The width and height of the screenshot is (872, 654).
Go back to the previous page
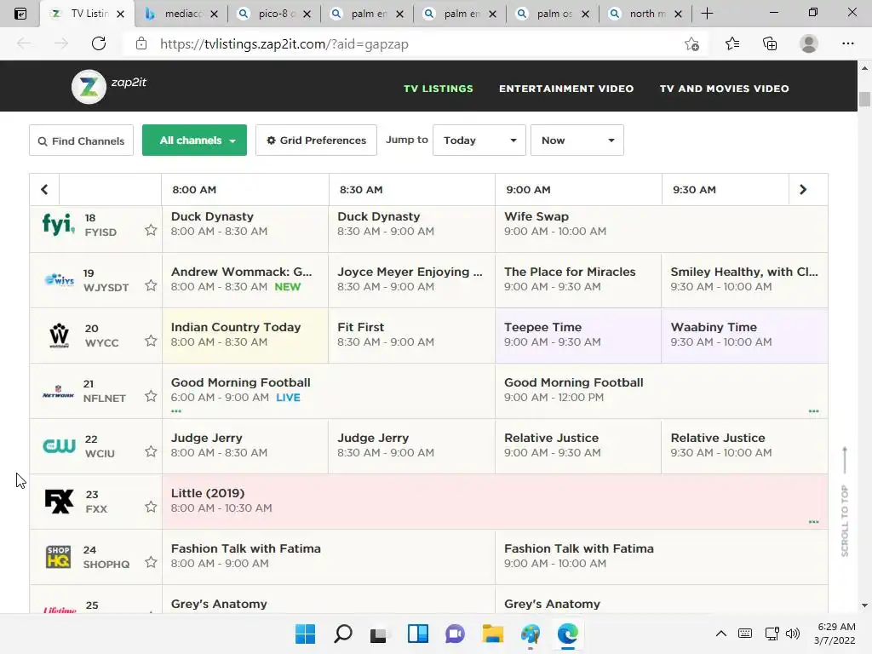point(24,44)
